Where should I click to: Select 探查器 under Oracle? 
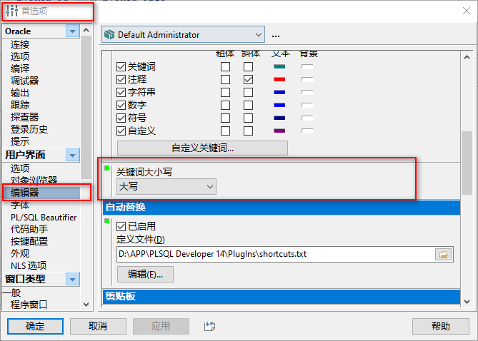(25, 117)
